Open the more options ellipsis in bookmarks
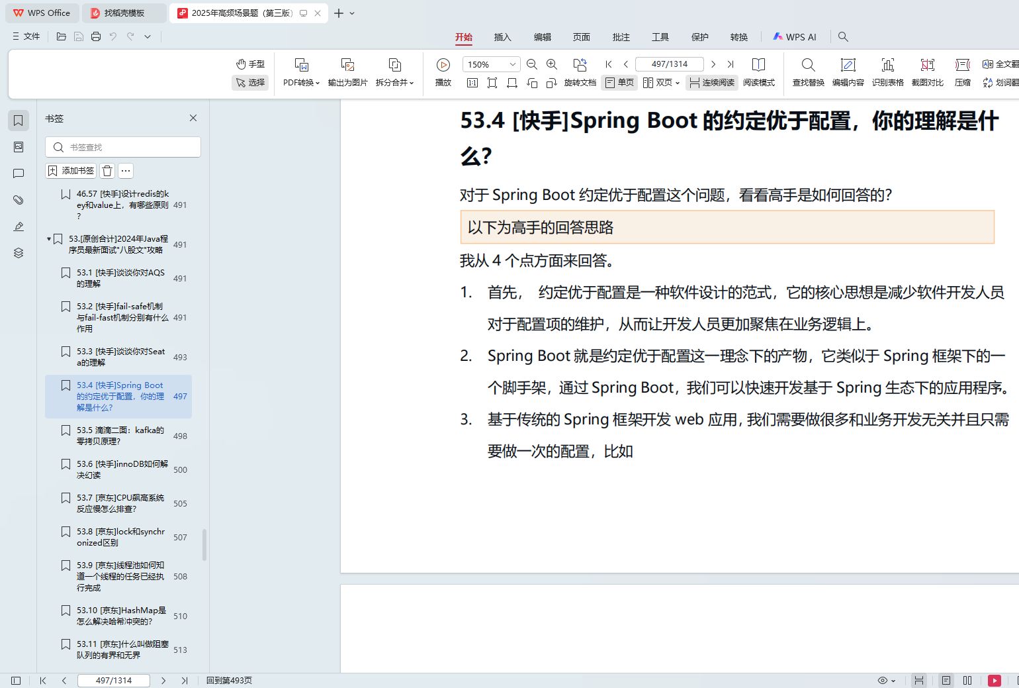The image size is (1019, 688). [126, 171]
